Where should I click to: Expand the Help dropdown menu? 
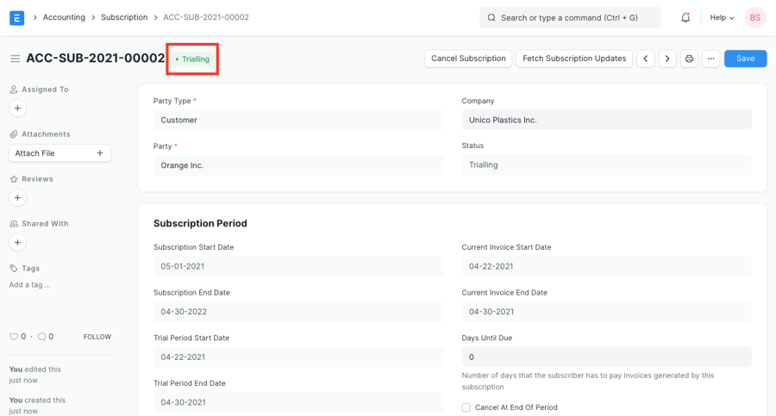(722, 17)
